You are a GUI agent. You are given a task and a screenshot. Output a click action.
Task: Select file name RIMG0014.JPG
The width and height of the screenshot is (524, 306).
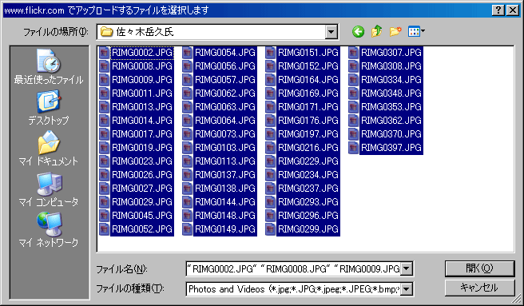tap(142, 121)
